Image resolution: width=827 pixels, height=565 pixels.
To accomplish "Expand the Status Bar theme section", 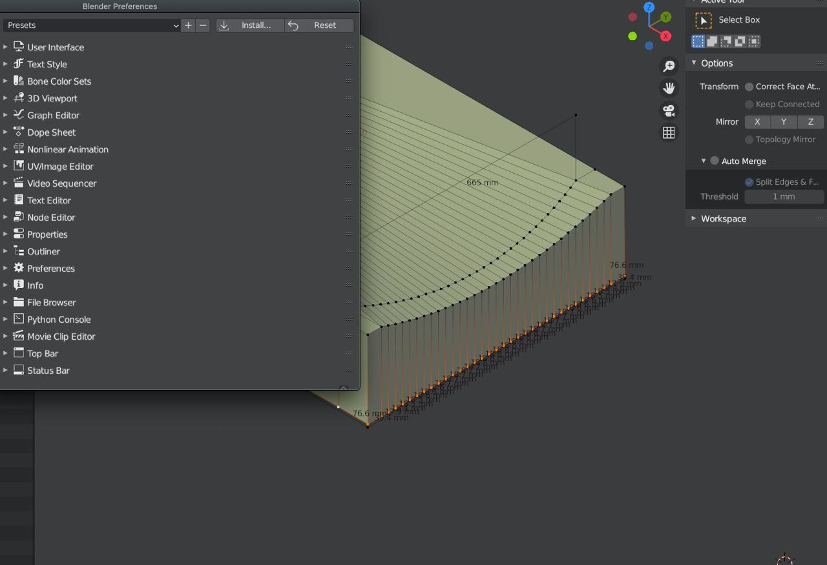I will click(5, 370).
